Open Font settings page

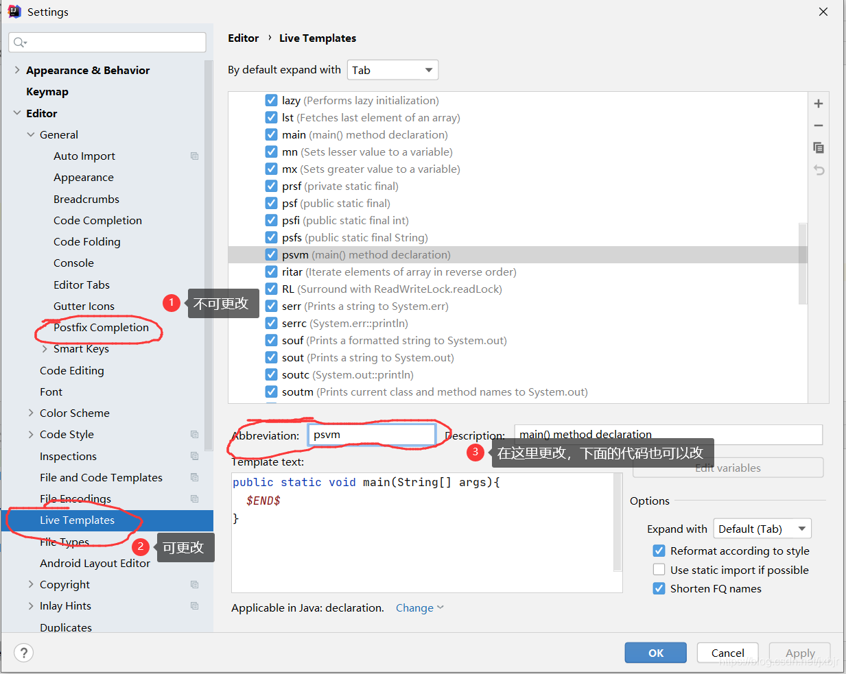(51, 392)
